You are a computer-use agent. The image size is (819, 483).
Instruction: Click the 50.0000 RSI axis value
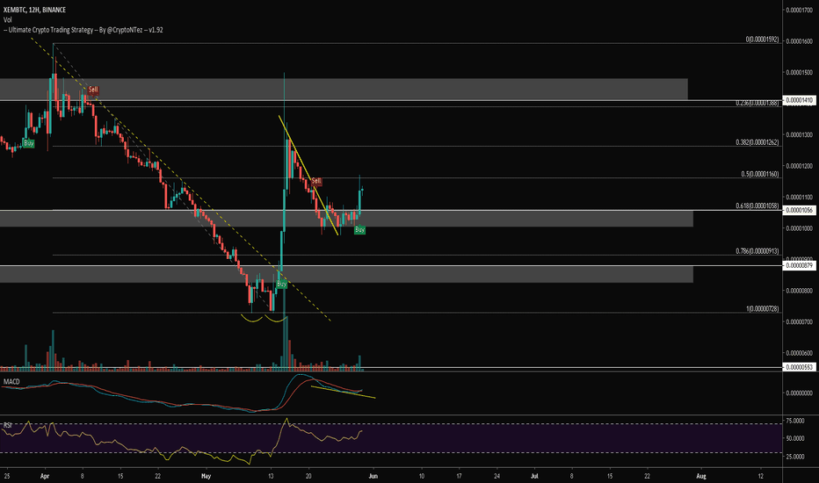pyautogui.click(x=794, y=438)
